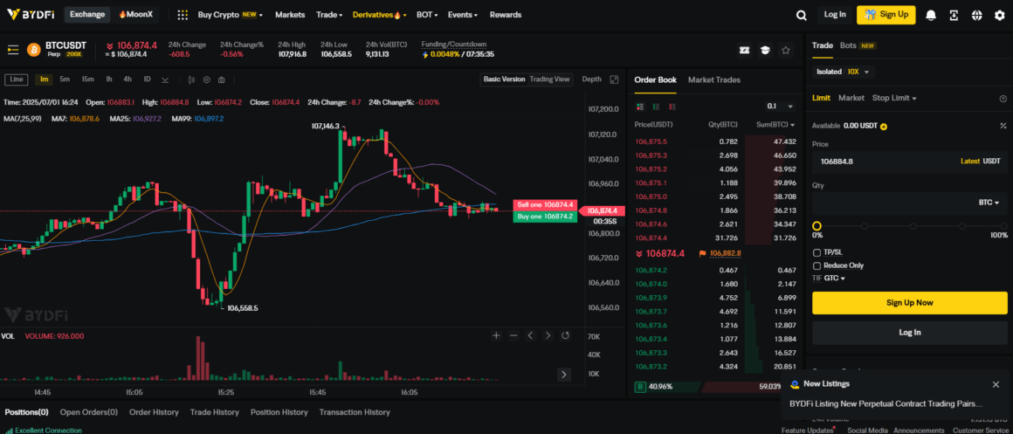The width and height of the screenshot is (1013, 434).
Task: Open the Events dropdown menu
Action: click(x=463, y=15)
